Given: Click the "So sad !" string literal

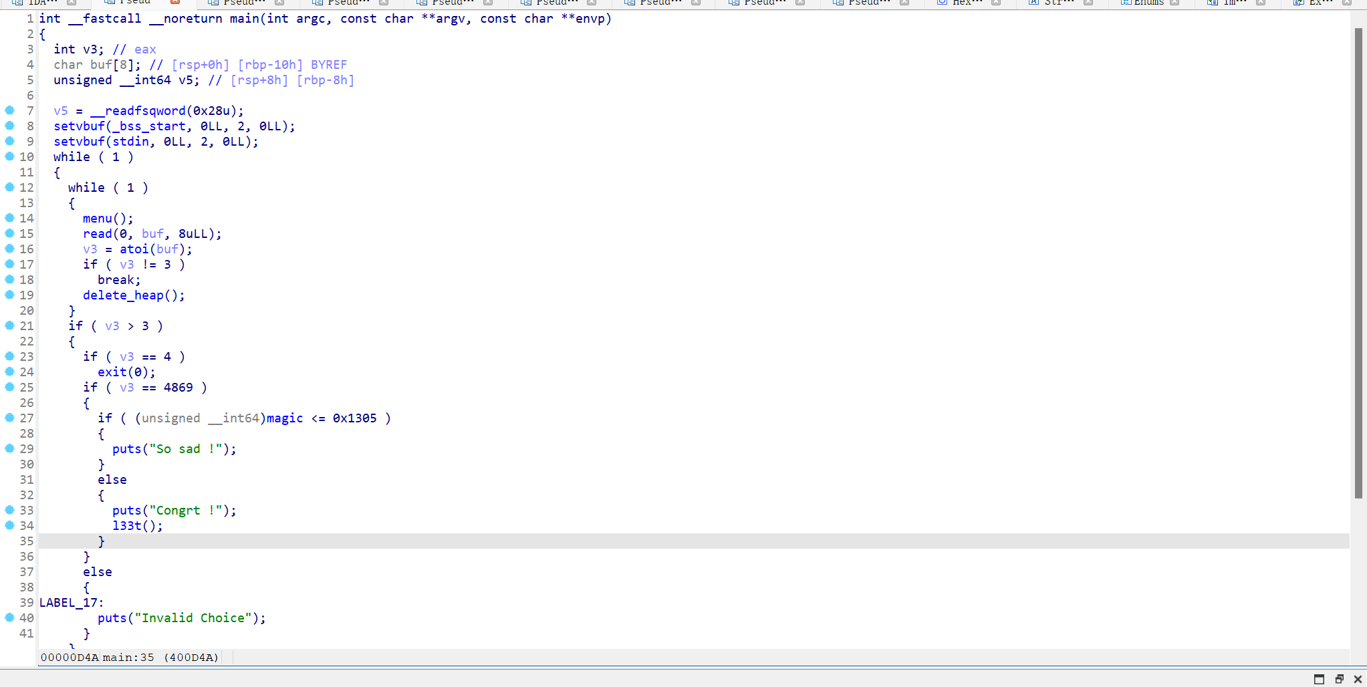Looking at the screenshot, I should [x=186, y=449].
